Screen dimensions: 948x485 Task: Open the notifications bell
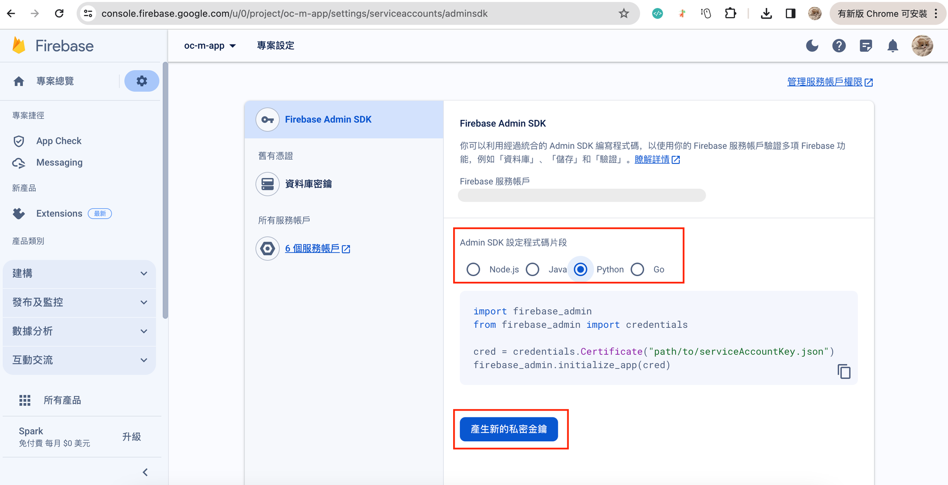tap(893, 46)
